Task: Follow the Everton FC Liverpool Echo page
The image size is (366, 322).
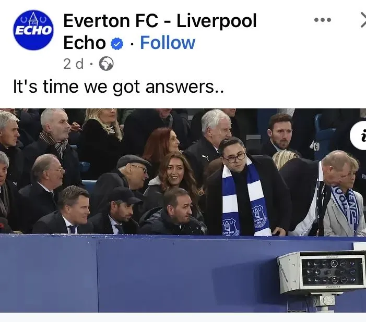Action: 168,43
